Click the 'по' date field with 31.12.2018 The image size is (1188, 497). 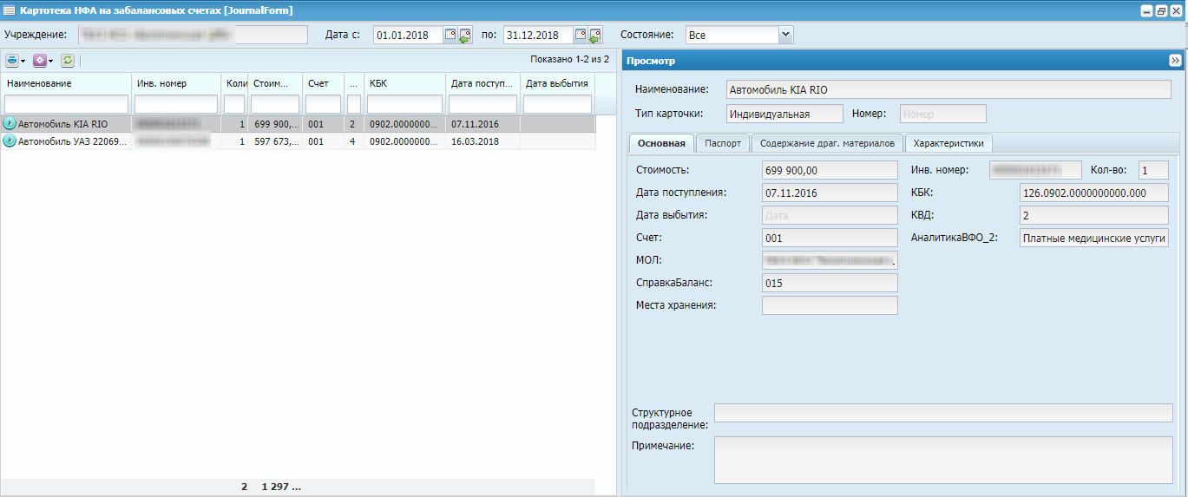click(x=538, y=35)
